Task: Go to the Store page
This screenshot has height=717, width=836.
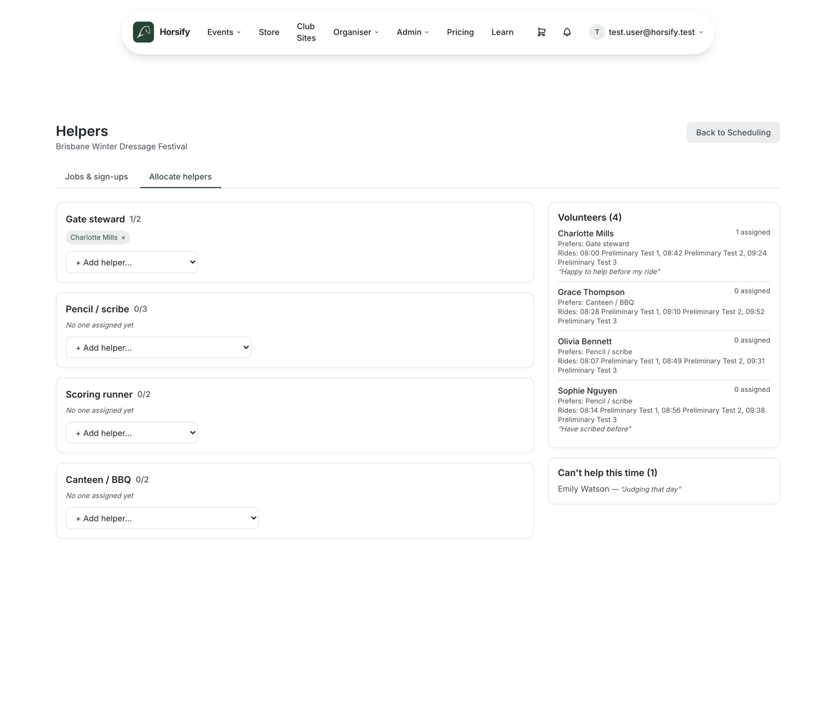Action: coord(269,32)
